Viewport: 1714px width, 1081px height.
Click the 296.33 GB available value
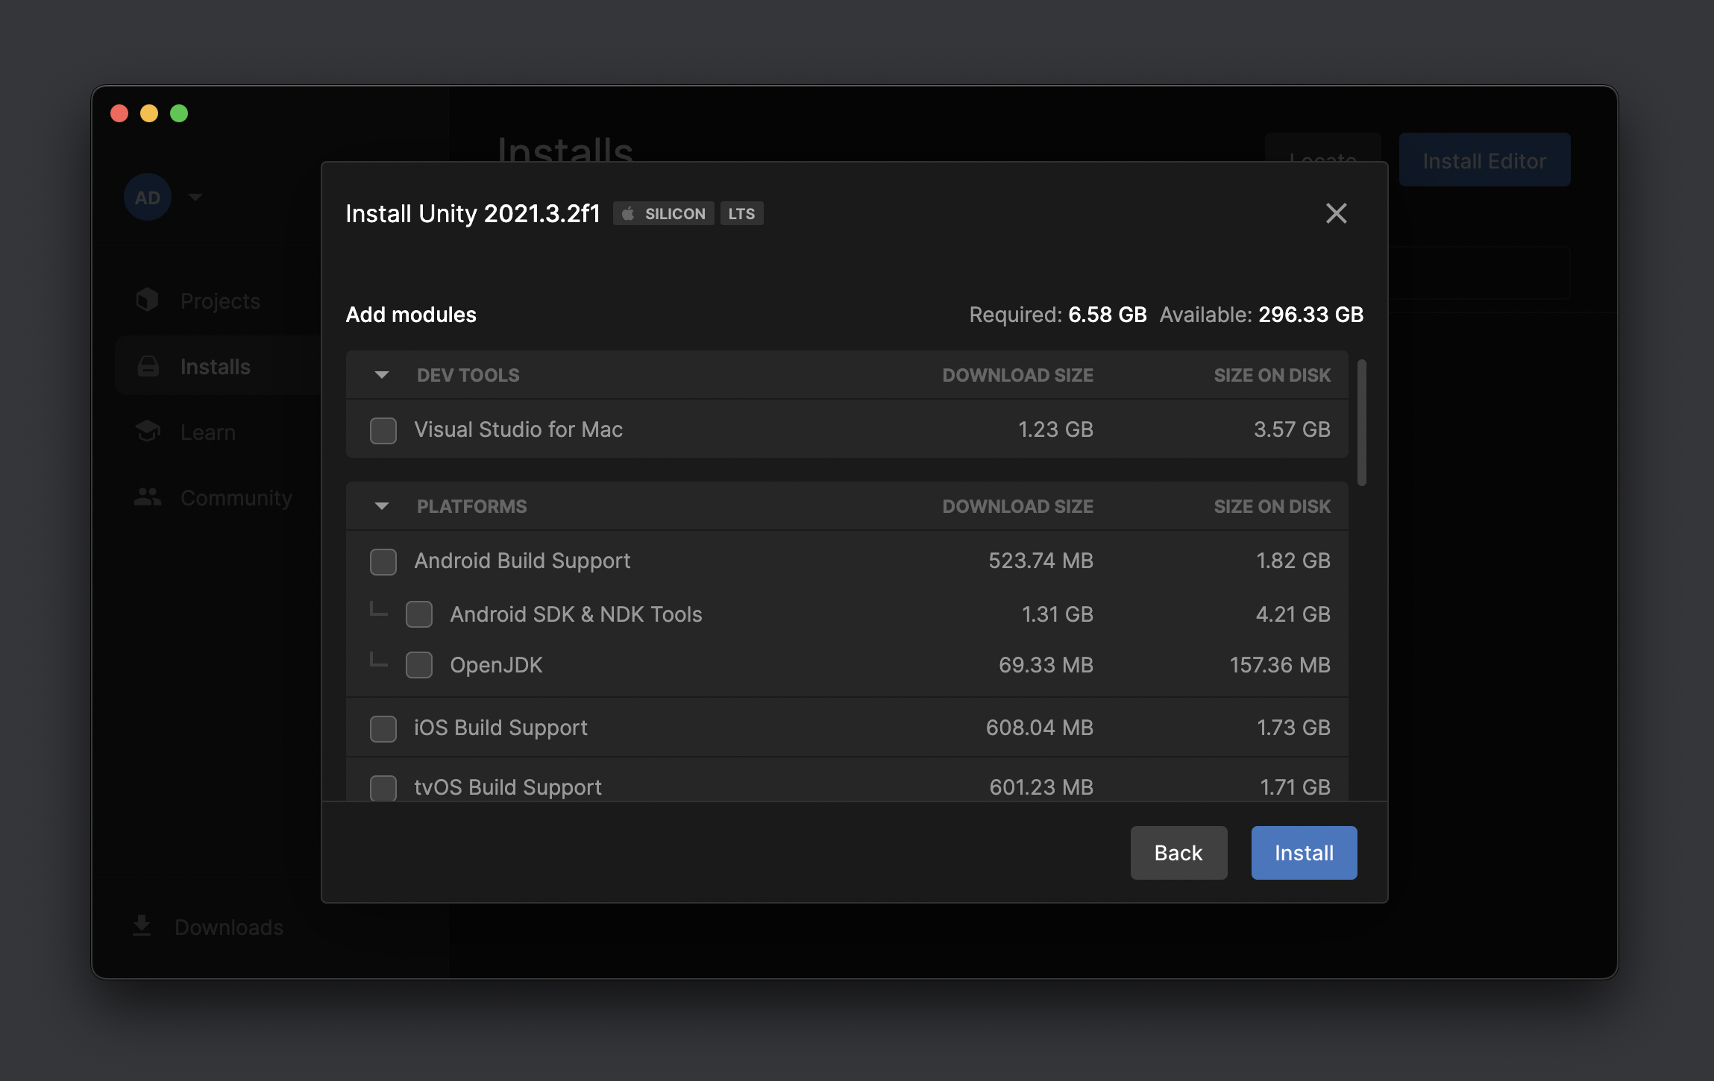[1310, 315]
